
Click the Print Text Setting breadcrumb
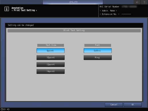point(24,10)
